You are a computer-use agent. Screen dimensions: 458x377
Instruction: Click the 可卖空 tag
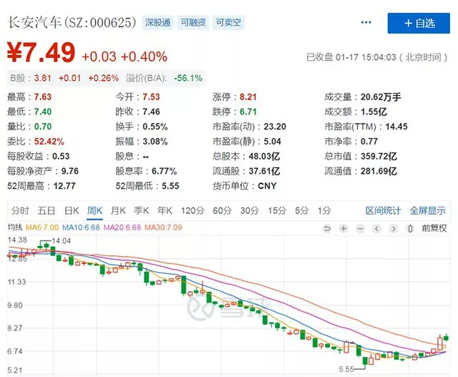pos(228,22)
